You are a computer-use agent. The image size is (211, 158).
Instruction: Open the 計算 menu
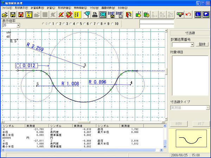pos(51,8)
